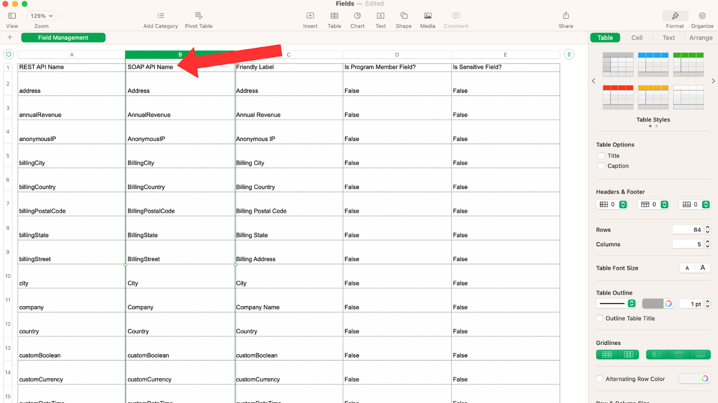Open the table outline line style dropdown
The image size is (718, 403).
coord(616,304)
